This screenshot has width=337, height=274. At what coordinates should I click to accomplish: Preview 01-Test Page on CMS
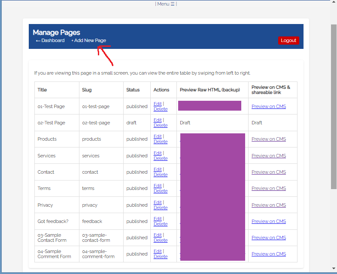click(x=268, y=106)
